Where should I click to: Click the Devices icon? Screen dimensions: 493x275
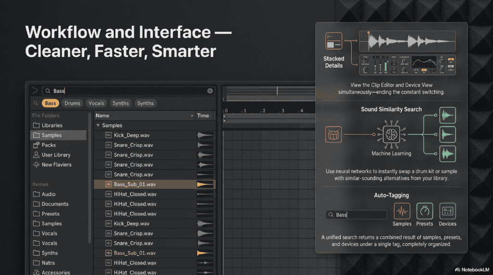point(447,211)
